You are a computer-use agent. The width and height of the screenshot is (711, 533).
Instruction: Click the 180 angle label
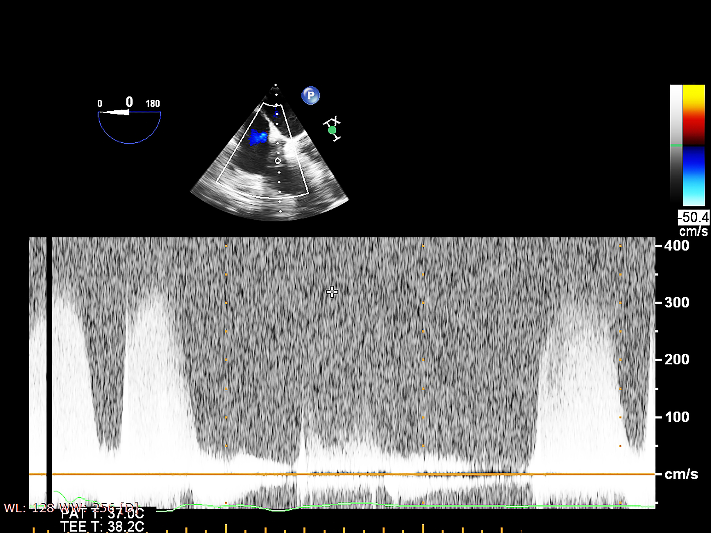click(x=153, y=103)
